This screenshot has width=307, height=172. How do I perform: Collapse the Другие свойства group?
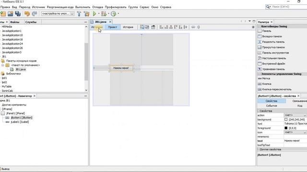259,150
